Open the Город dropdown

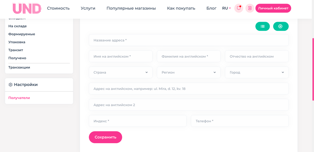[257, 72]
